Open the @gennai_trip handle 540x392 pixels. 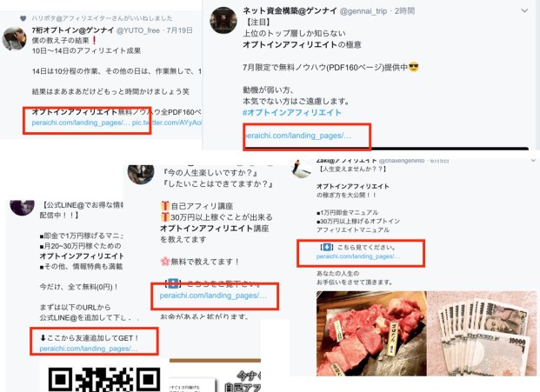363,11
